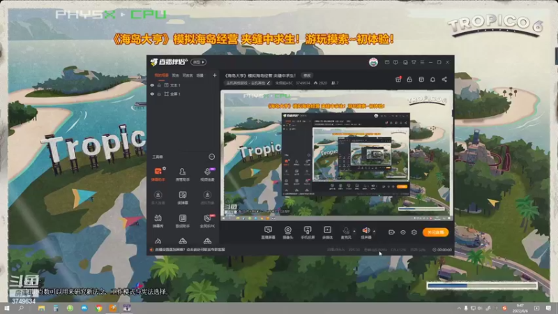Open the 歌词助手 lyrics assistant tool

[183, 220]
